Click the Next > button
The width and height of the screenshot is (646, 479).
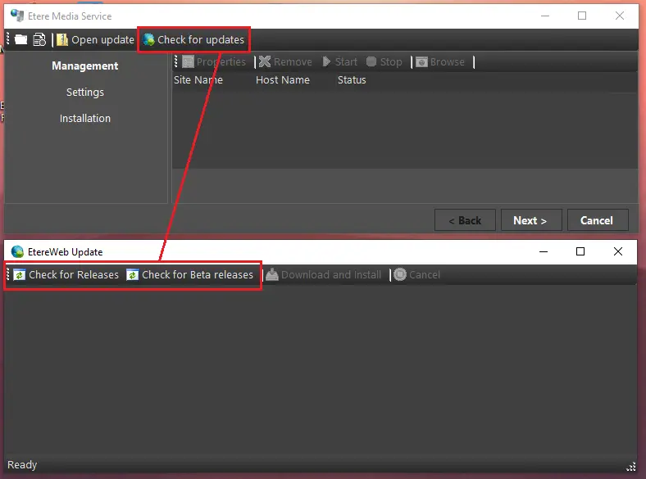click(x=530, y=220)
